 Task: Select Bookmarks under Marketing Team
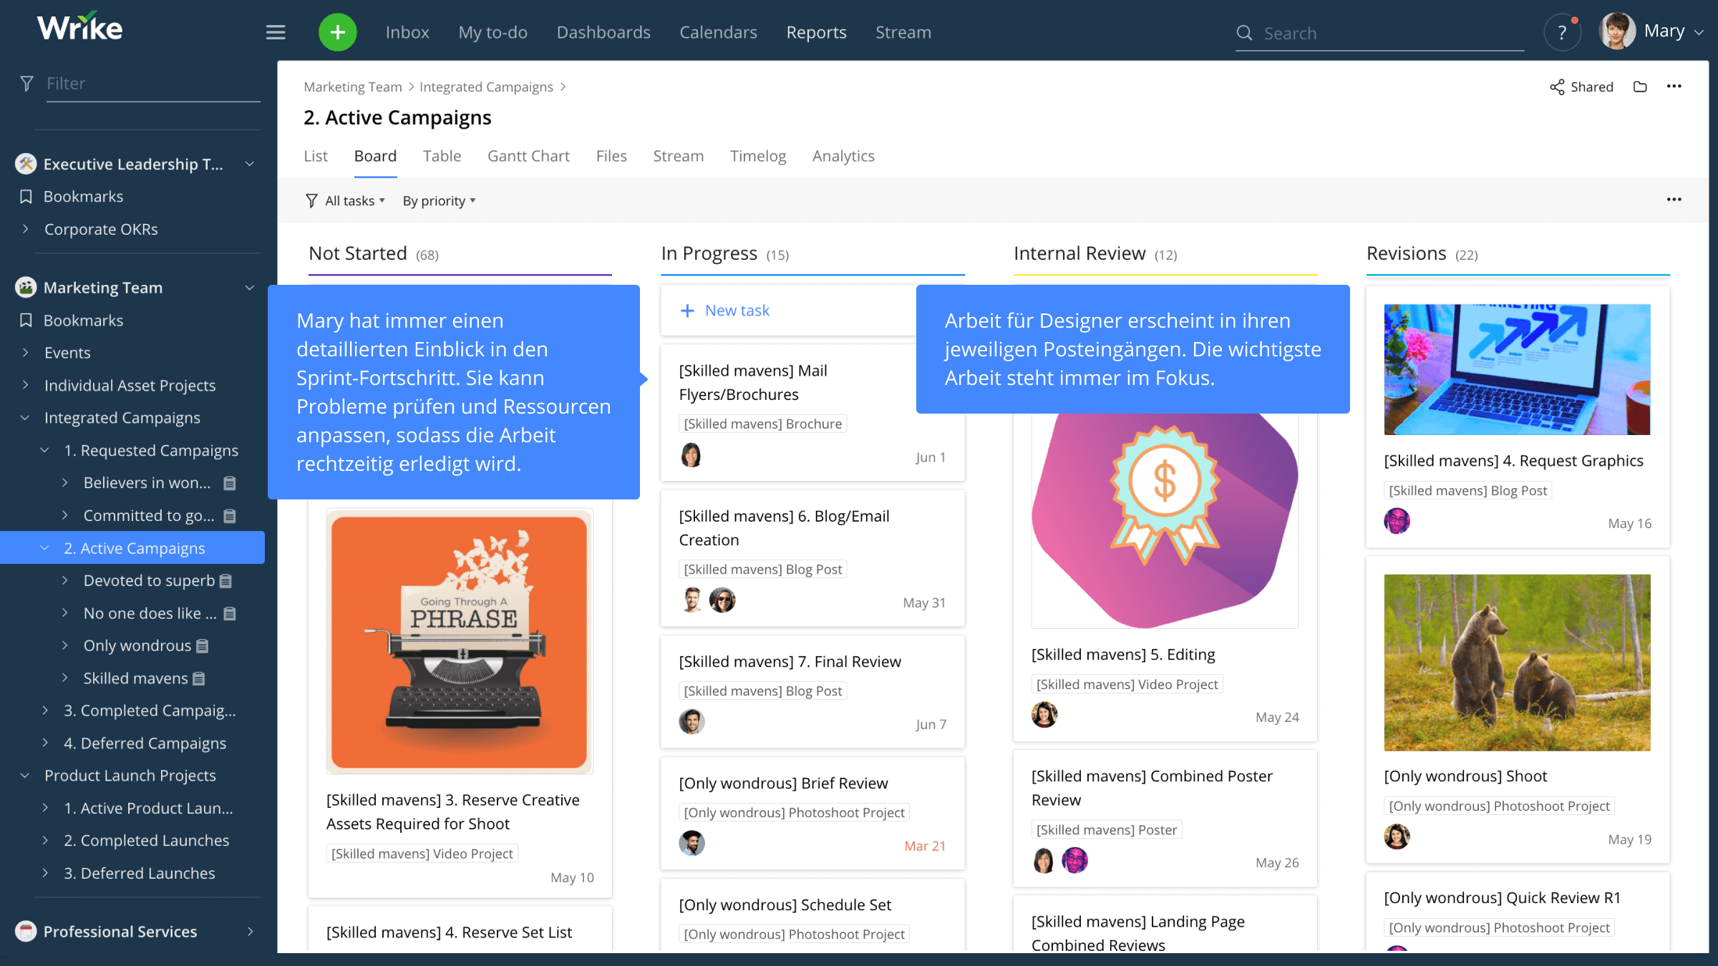tap(83, 321)
